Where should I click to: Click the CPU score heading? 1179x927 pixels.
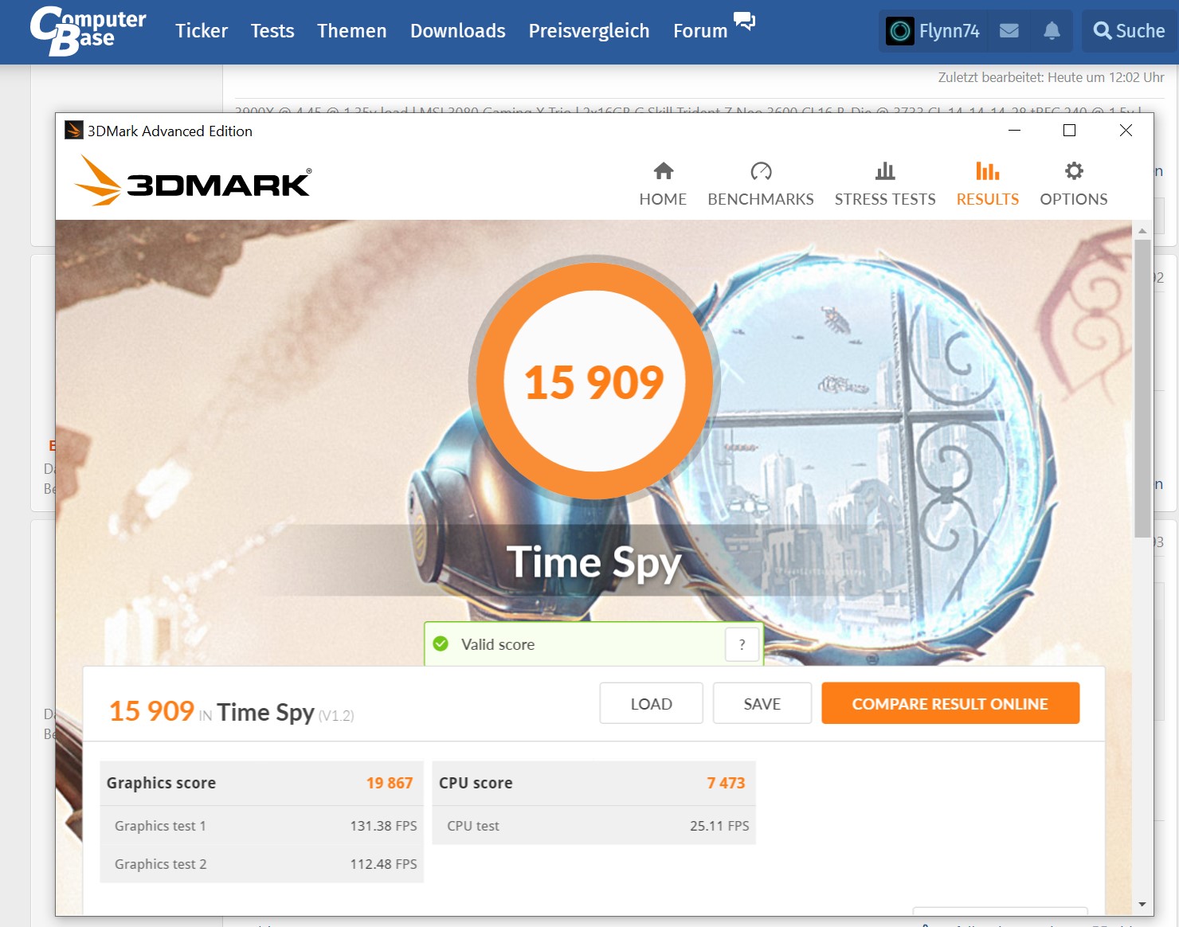[476, 783]
